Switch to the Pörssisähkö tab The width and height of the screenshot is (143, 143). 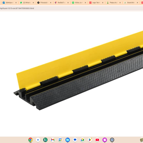[43, 3]
